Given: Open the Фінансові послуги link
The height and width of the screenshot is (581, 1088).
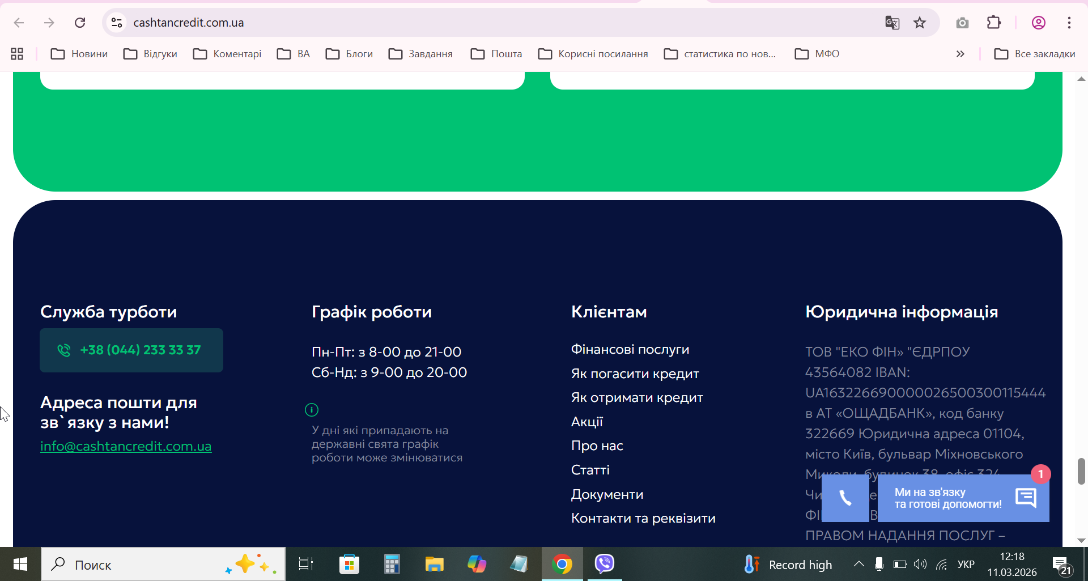Looking at the screenshot, I should pos(630,350).
